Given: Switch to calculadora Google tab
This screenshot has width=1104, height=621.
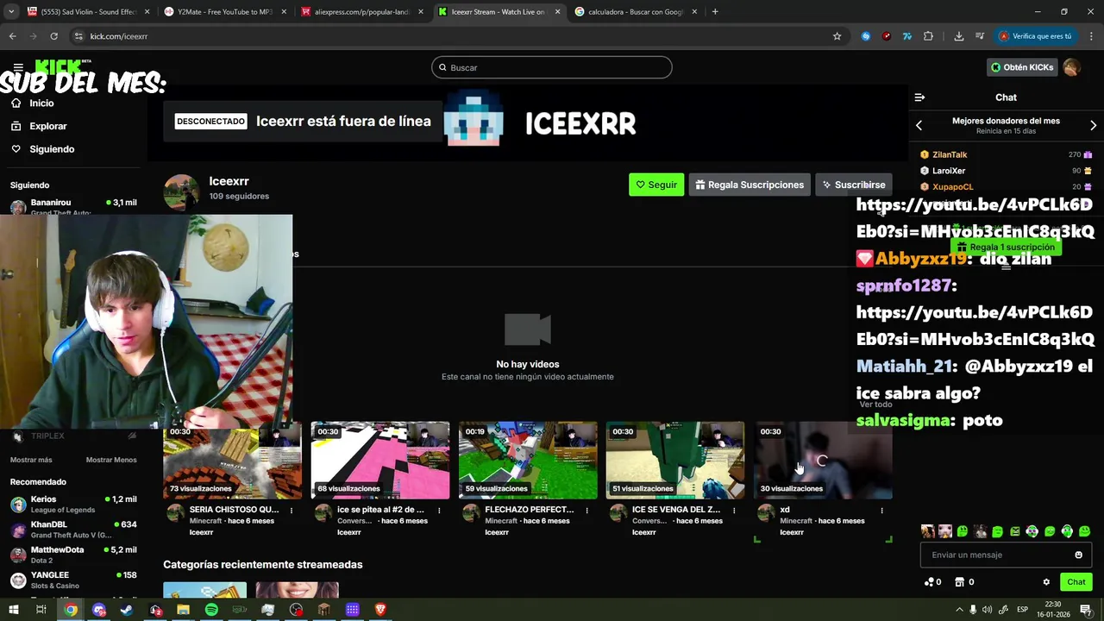Looking at the screenshot, I should [x=635, y=12].
